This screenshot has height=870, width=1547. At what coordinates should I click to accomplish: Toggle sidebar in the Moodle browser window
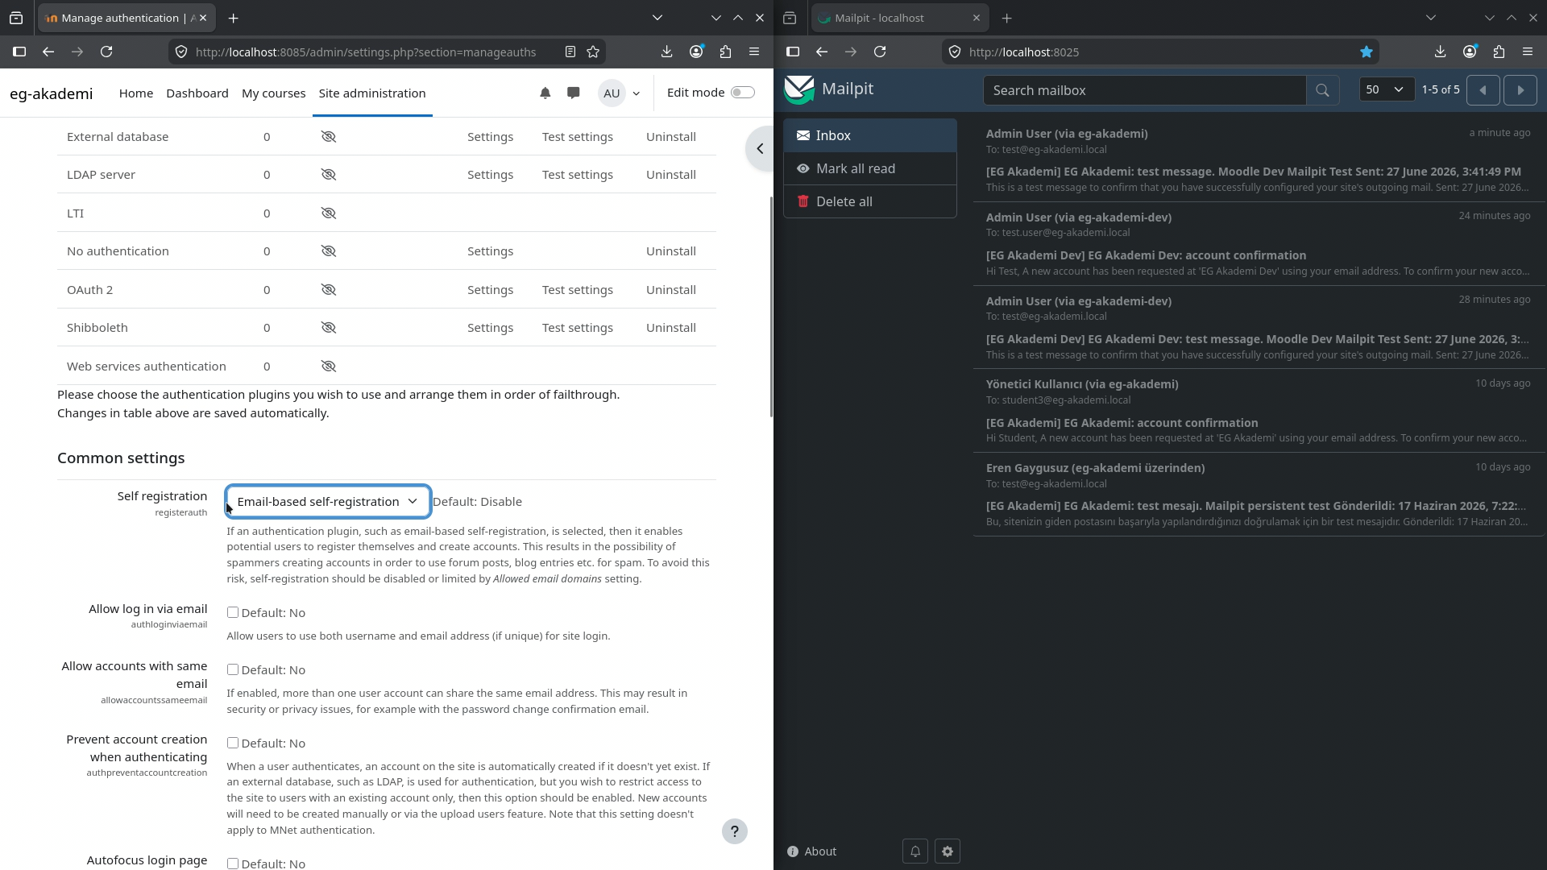click(x=19, y=52)
